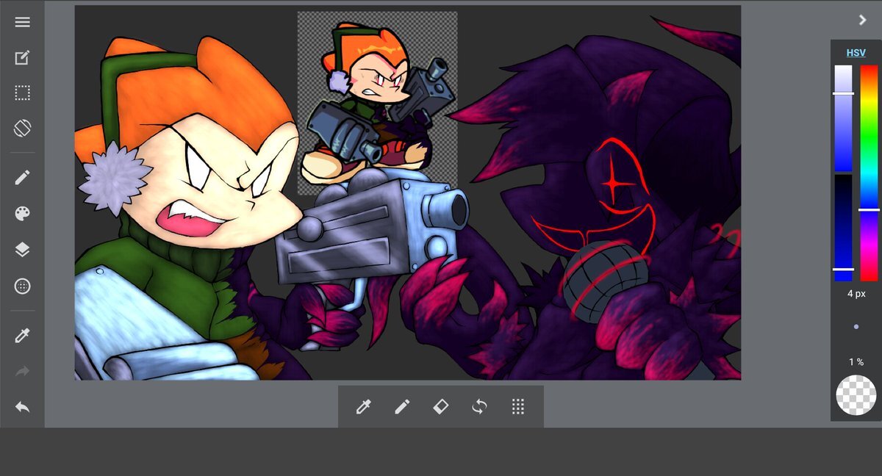Tap the edit canvas pencil-square icon
The width and height of the screenshot is (882, 476).
[22, 57]
